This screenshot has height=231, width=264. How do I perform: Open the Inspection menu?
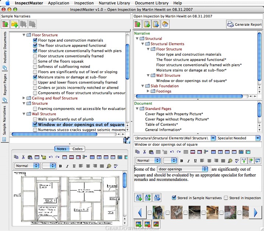(84, 3)
